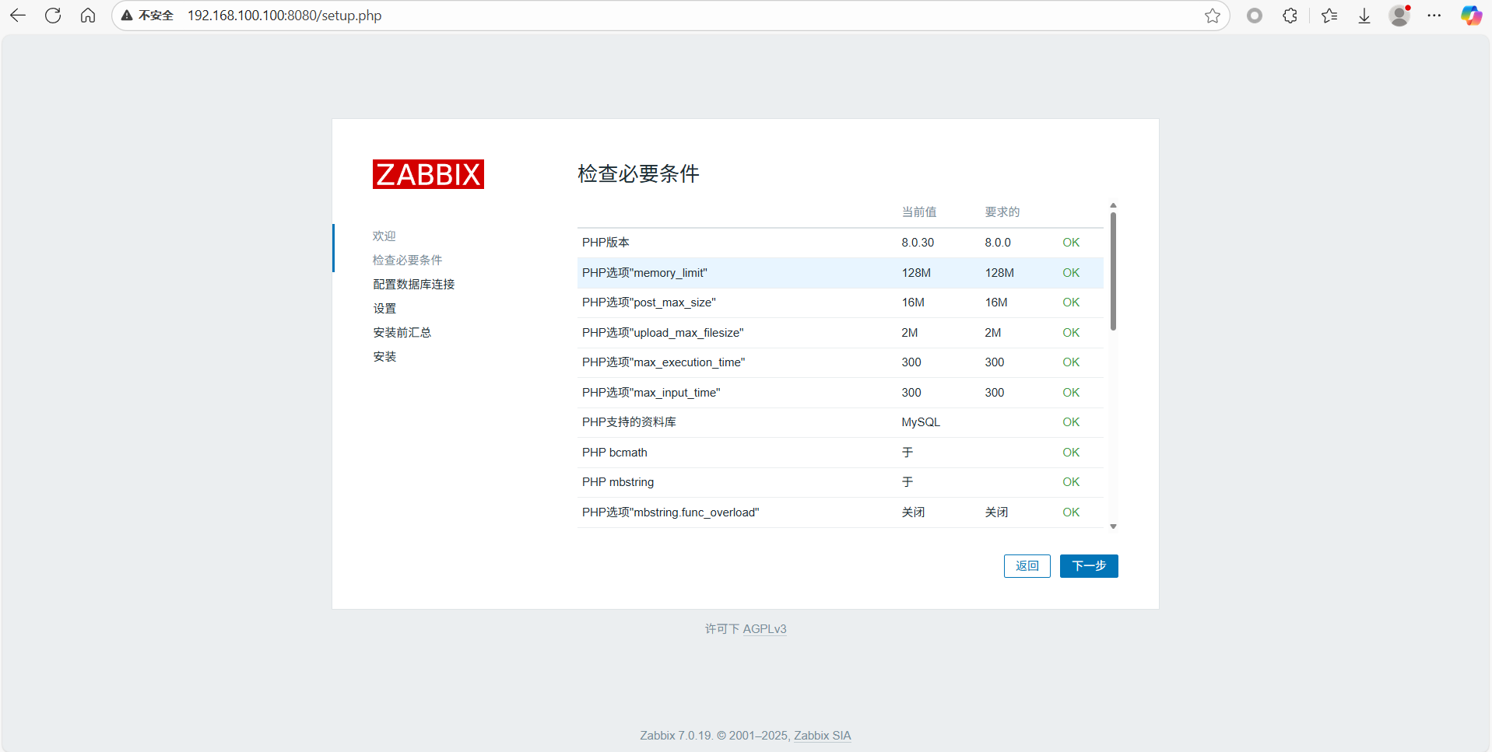Select the 安装前汇总 step
Image resolution: width=1492 pixels, height=752 pixels.
(x=402, y=332)
